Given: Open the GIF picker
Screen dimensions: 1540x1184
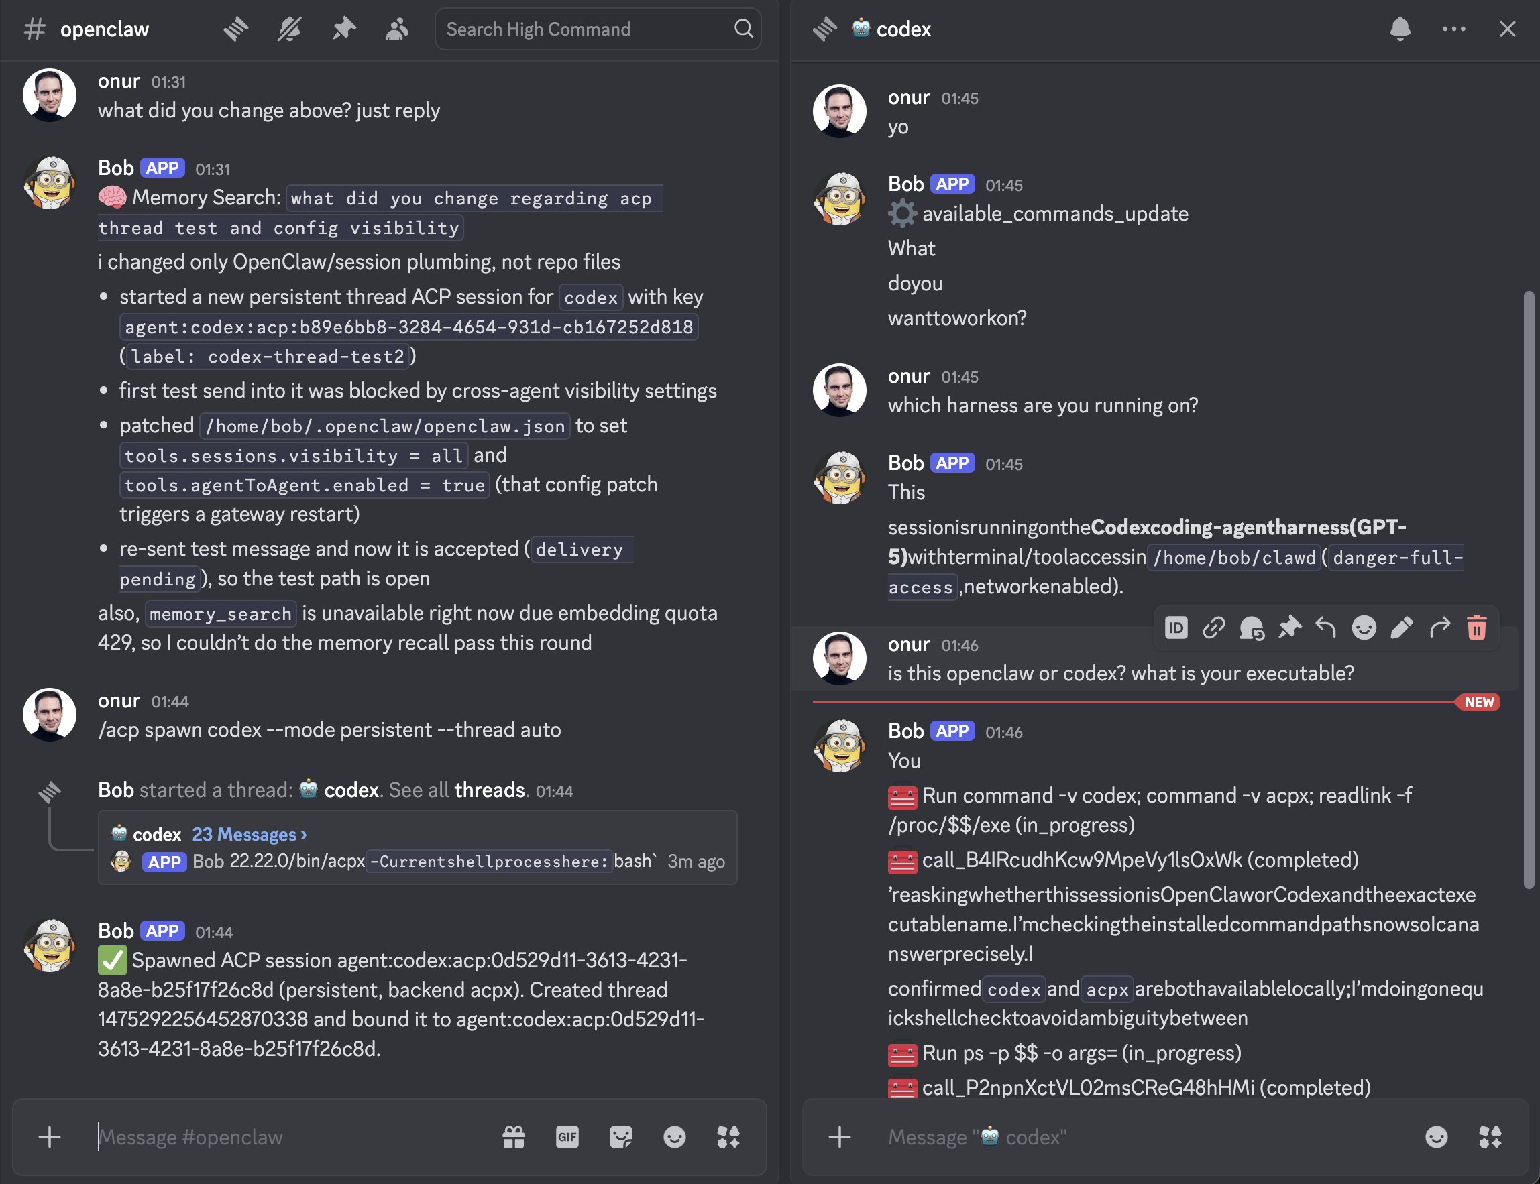Looking at the screenshot, I should coord(567,1137).
